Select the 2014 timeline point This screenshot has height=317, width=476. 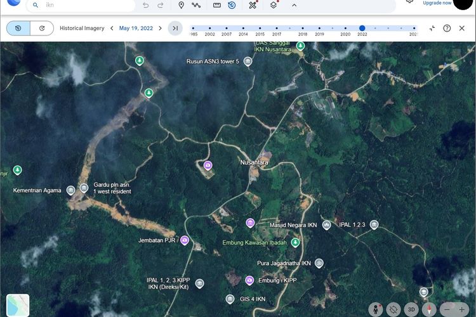tap(243, 28)
